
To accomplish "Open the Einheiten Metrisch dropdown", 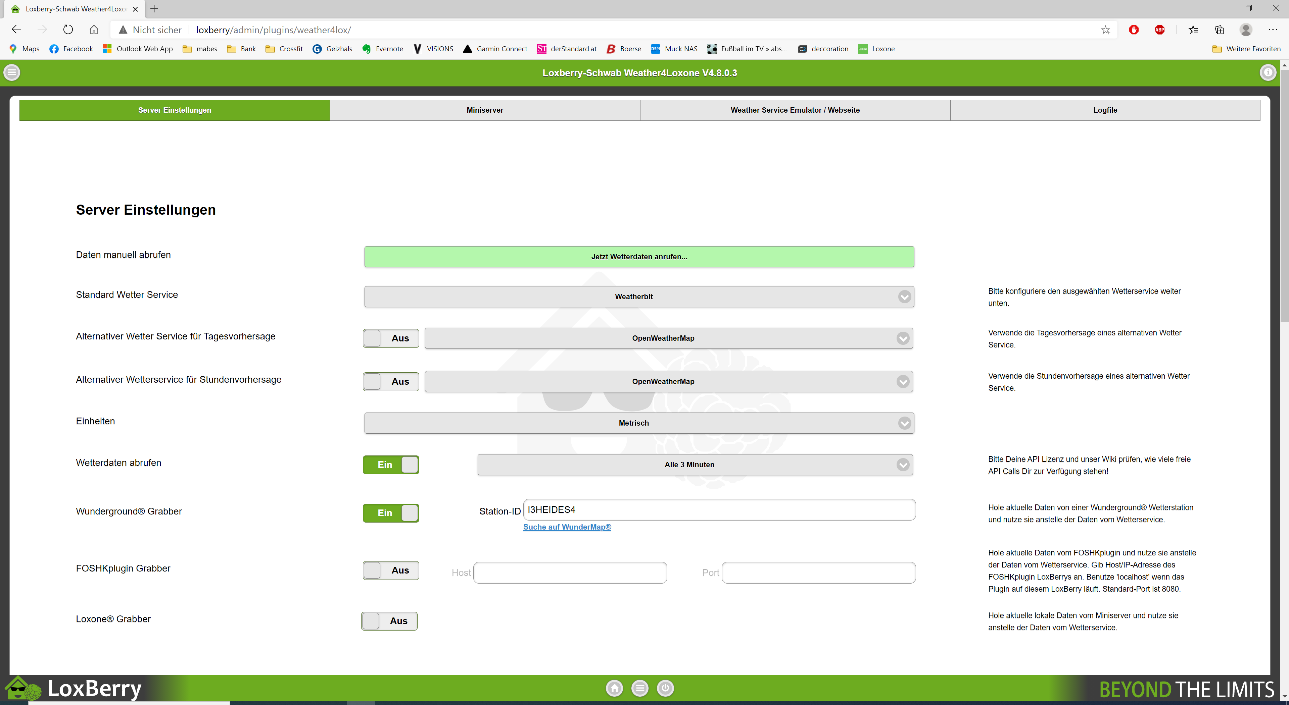I will [x=639, y=423].
